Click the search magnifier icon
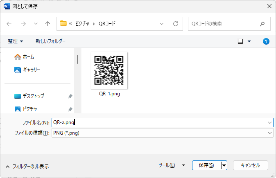 click(x=262, y=24)
